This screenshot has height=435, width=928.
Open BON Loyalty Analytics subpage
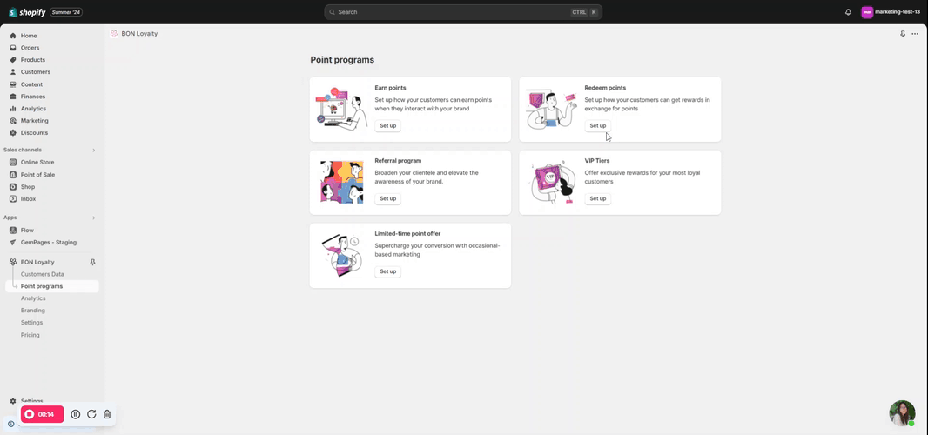click(33, 298)
